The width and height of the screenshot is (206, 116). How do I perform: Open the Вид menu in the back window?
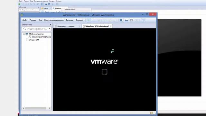[x=32, y=1]
